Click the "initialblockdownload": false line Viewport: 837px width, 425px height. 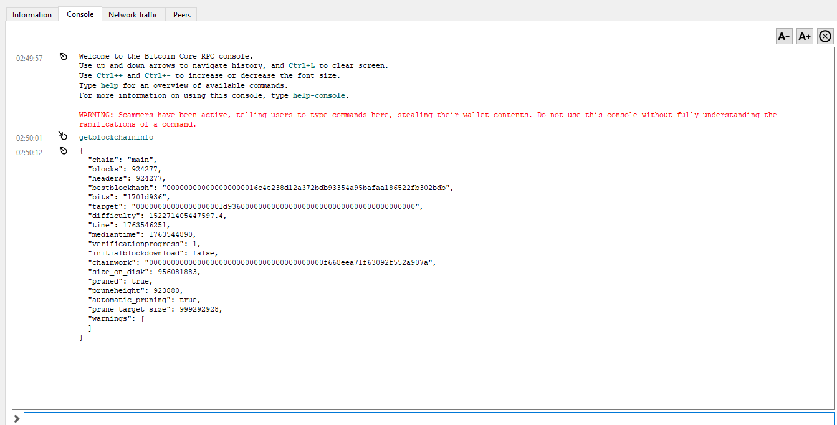click(153, 253)
